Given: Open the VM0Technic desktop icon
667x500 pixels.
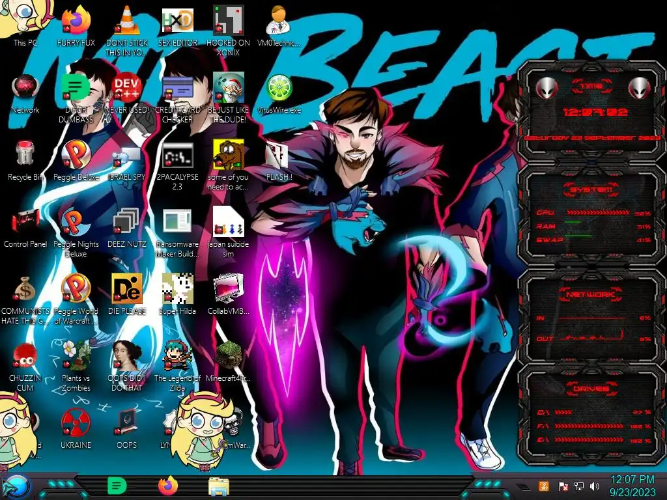Looking at the screenshot, I should [279, 26].
